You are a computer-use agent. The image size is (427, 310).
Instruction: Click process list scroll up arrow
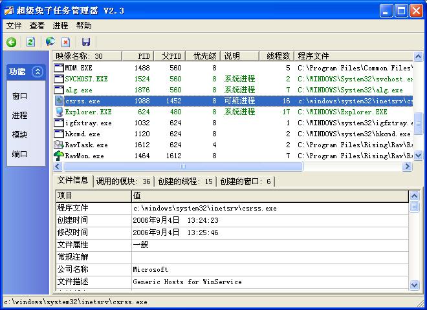418,56
